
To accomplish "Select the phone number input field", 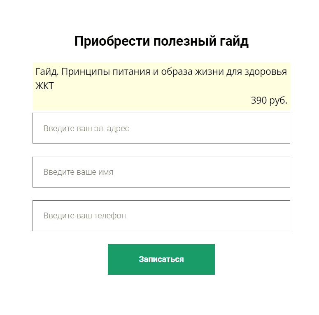I will click(x=161, y=215).
